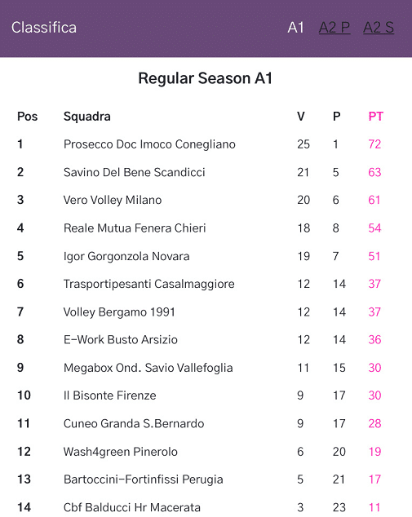Switch to A2 S standings
The image size is (412, 517).
tap(379, 28)
